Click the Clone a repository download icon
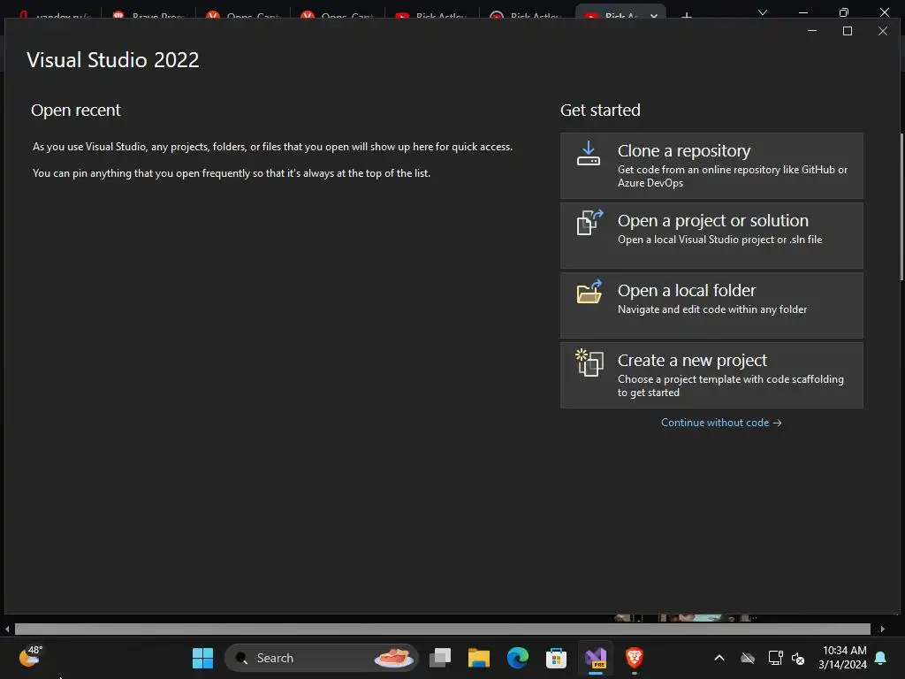This screenshot has width=905, height=679. [x=589, y=154]
